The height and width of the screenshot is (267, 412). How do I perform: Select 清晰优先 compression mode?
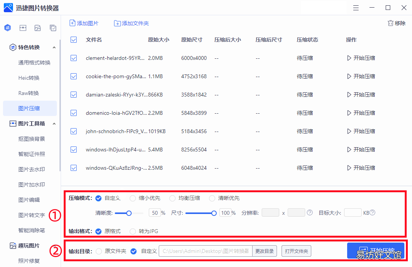point(212,198)
